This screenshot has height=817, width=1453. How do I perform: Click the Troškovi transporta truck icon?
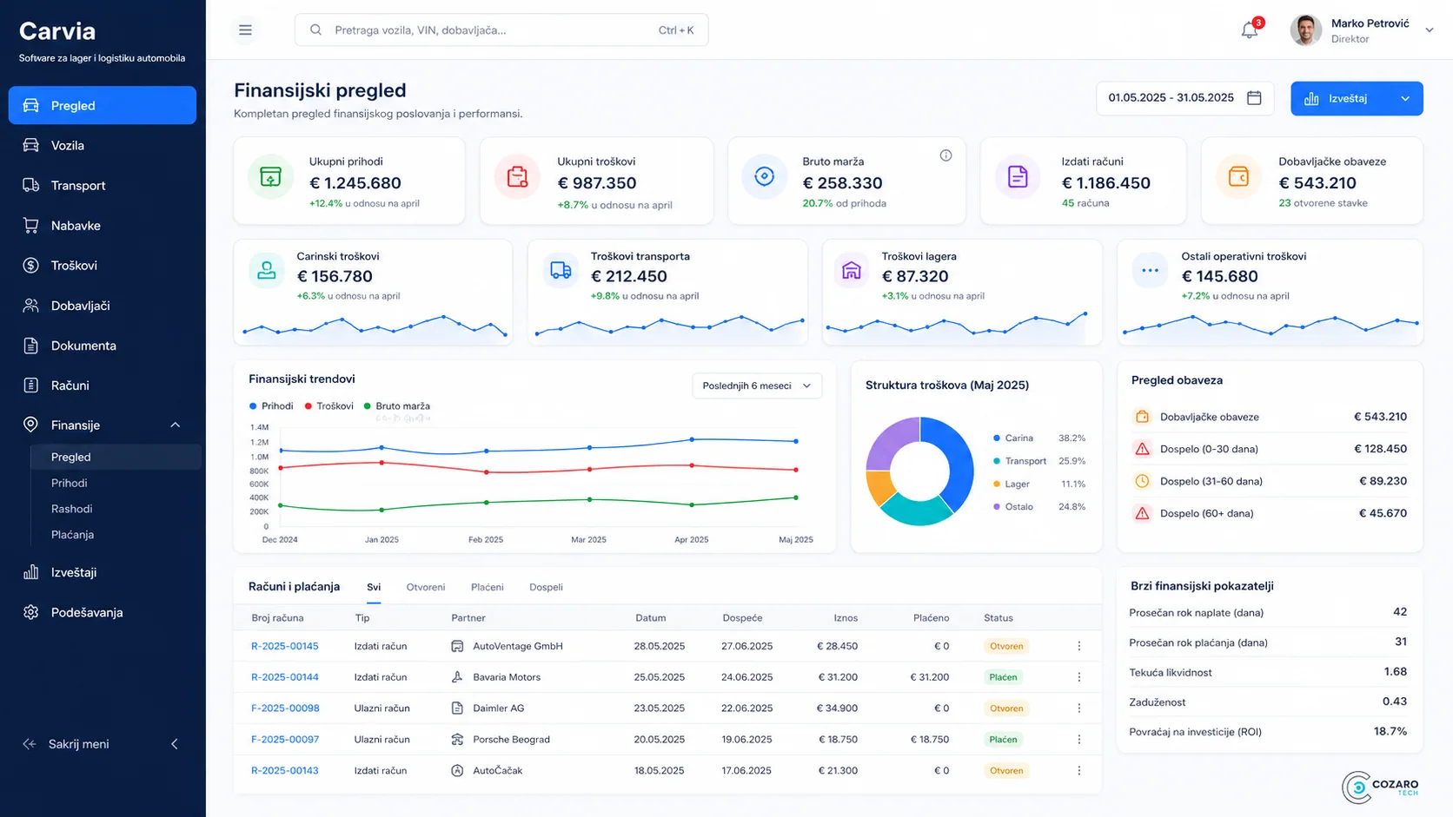[x=561, y=270]
